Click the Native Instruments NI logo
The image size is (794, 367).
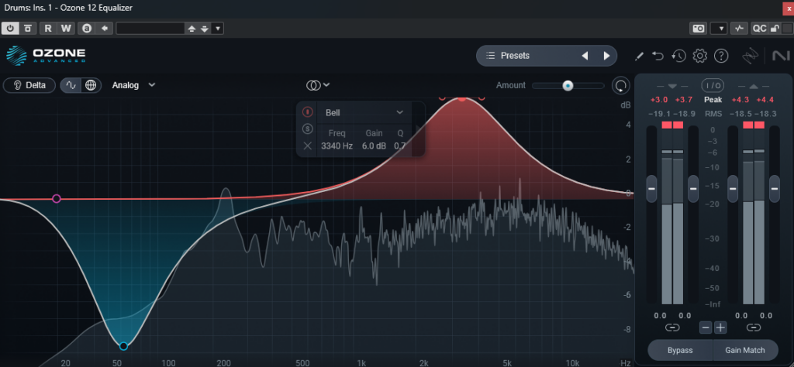(x=781, y=56)
